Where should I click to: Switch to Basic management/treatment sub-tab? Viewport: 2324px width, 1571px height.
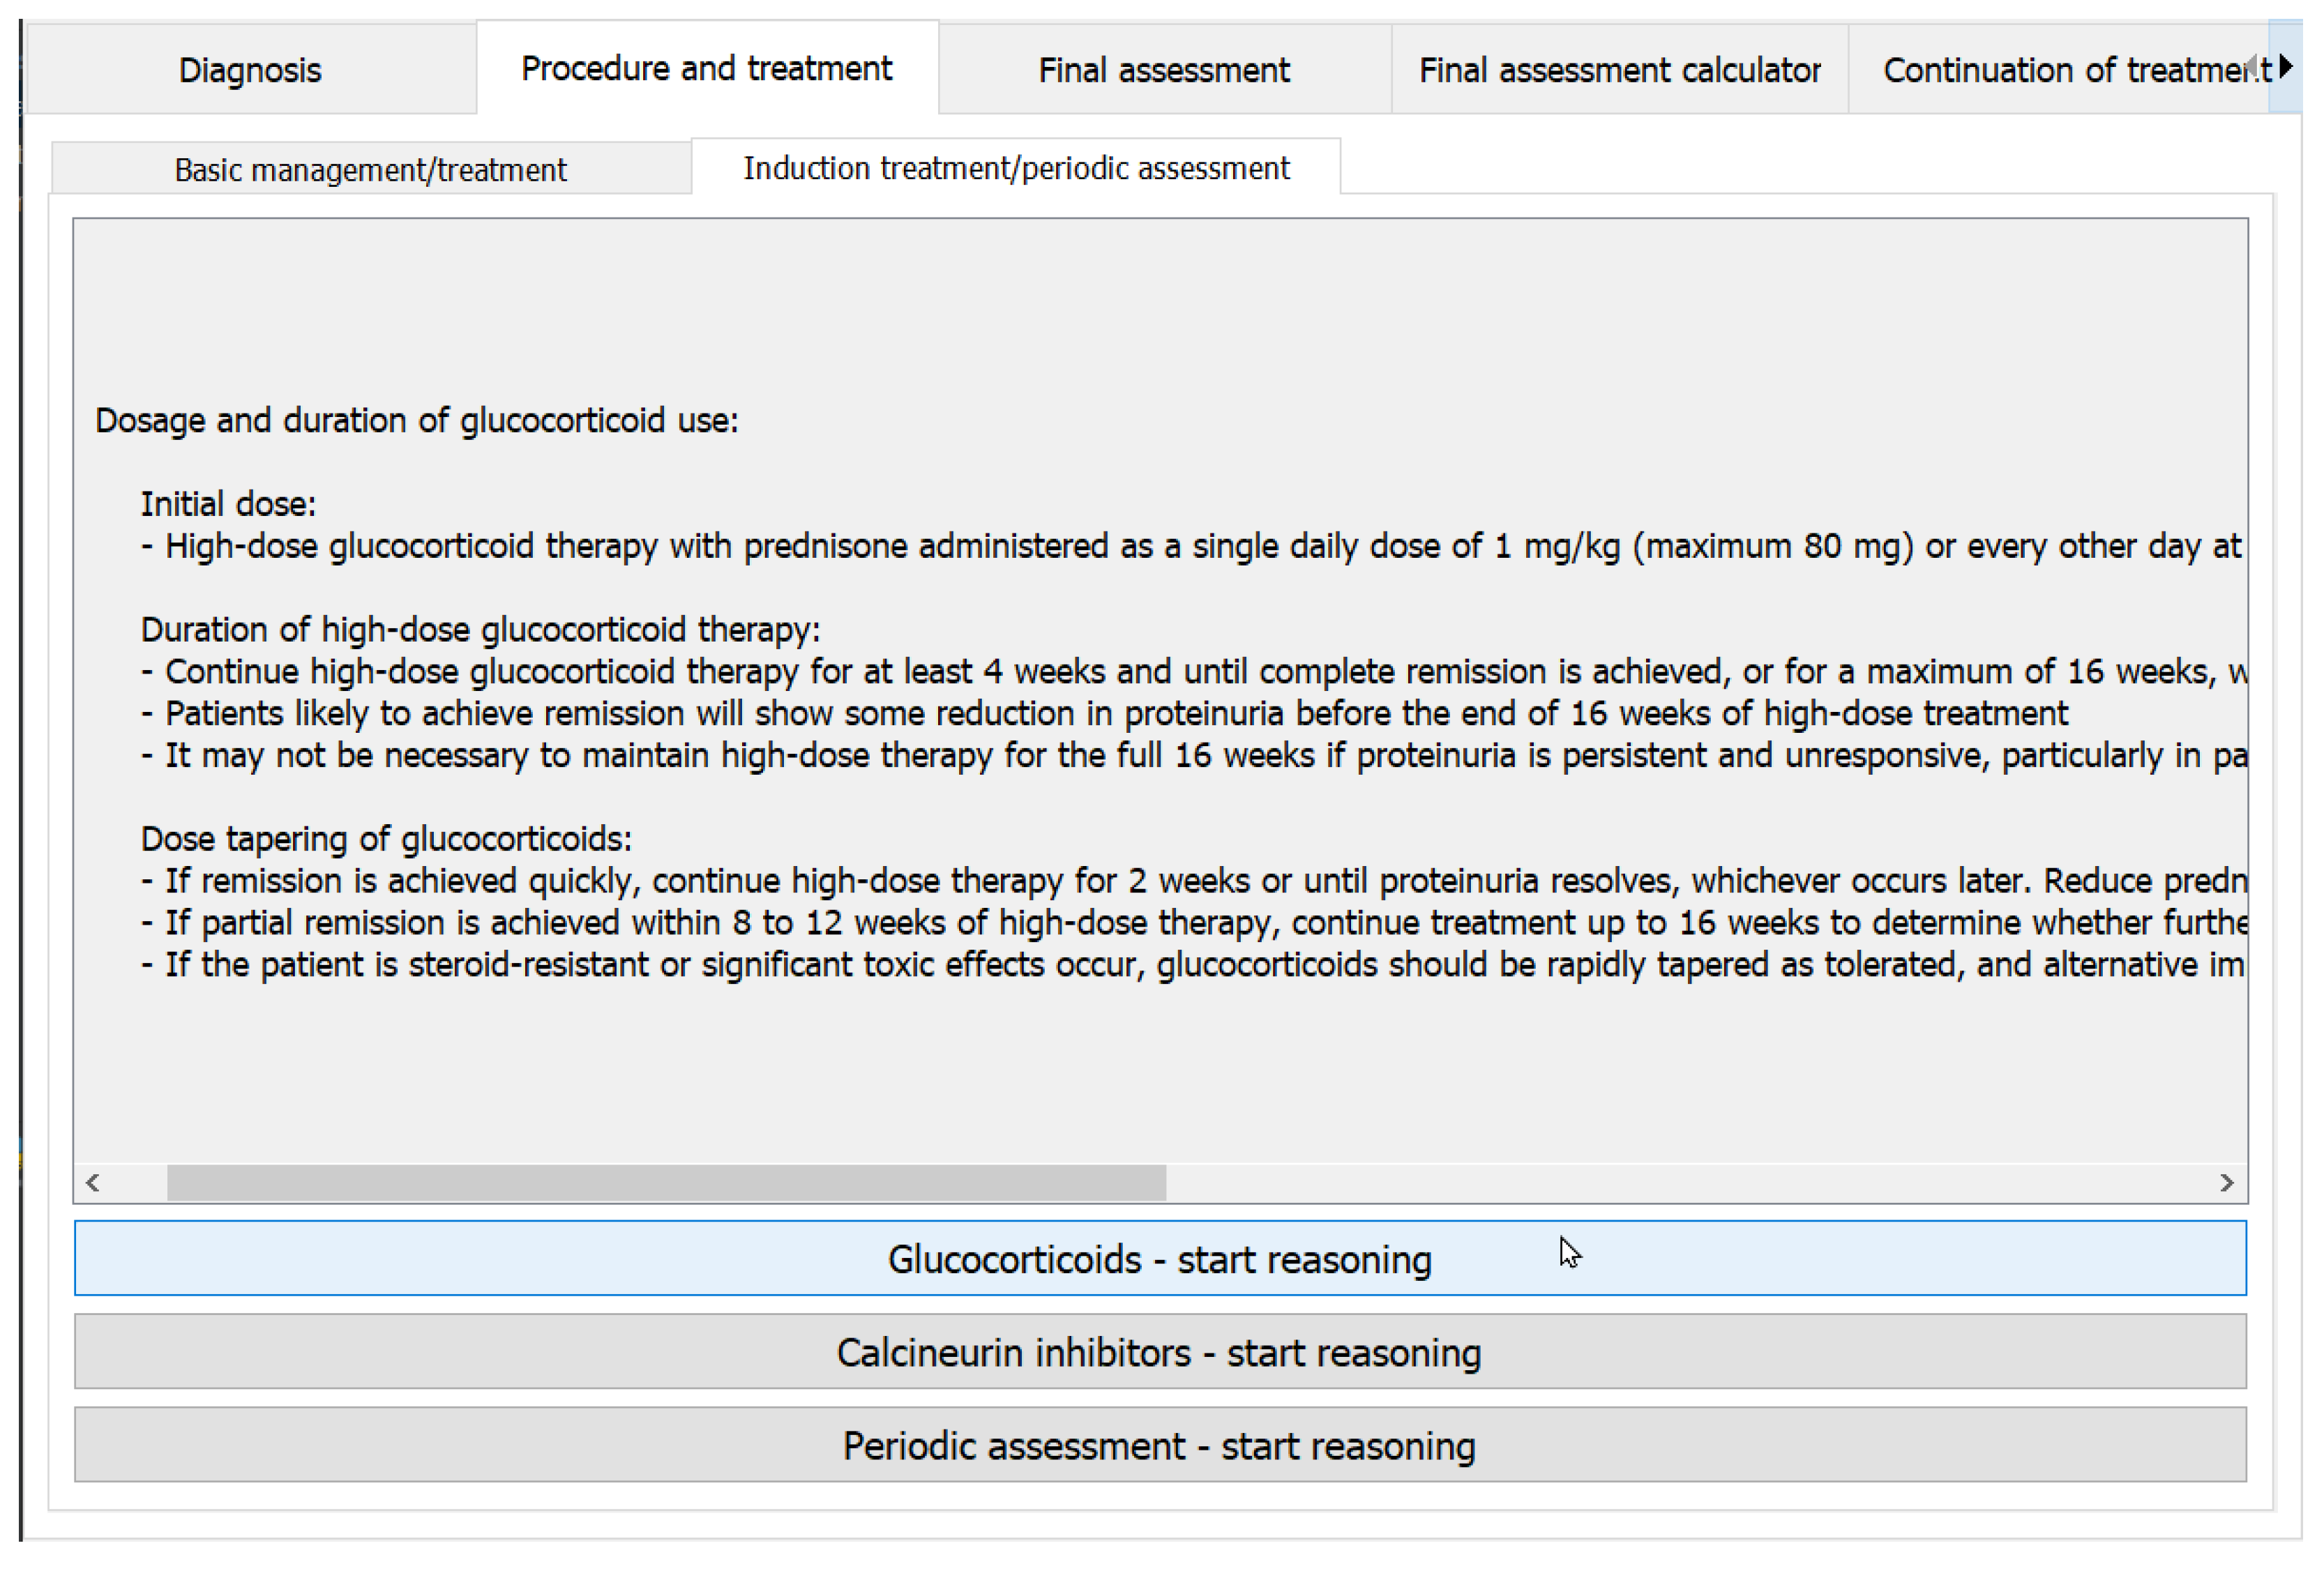point(370,170)
